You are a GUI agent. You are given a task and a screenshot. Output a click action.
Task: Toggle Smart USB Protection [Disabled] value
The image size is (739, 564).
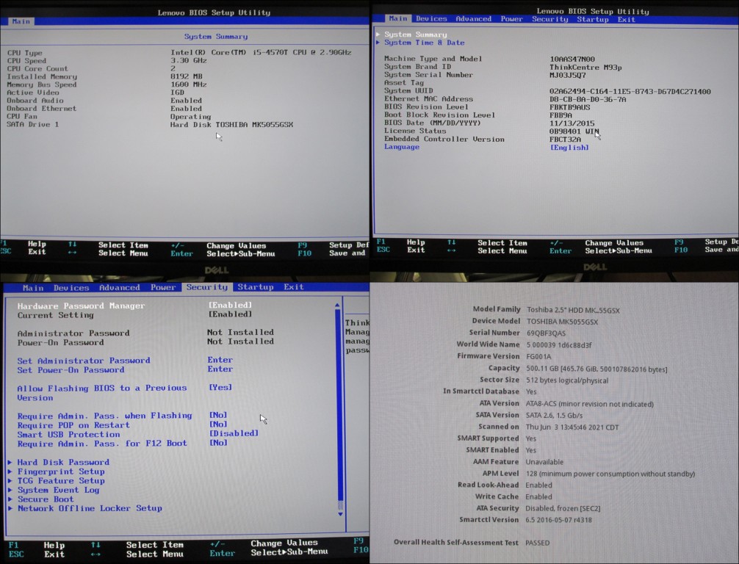click(234, 433)
